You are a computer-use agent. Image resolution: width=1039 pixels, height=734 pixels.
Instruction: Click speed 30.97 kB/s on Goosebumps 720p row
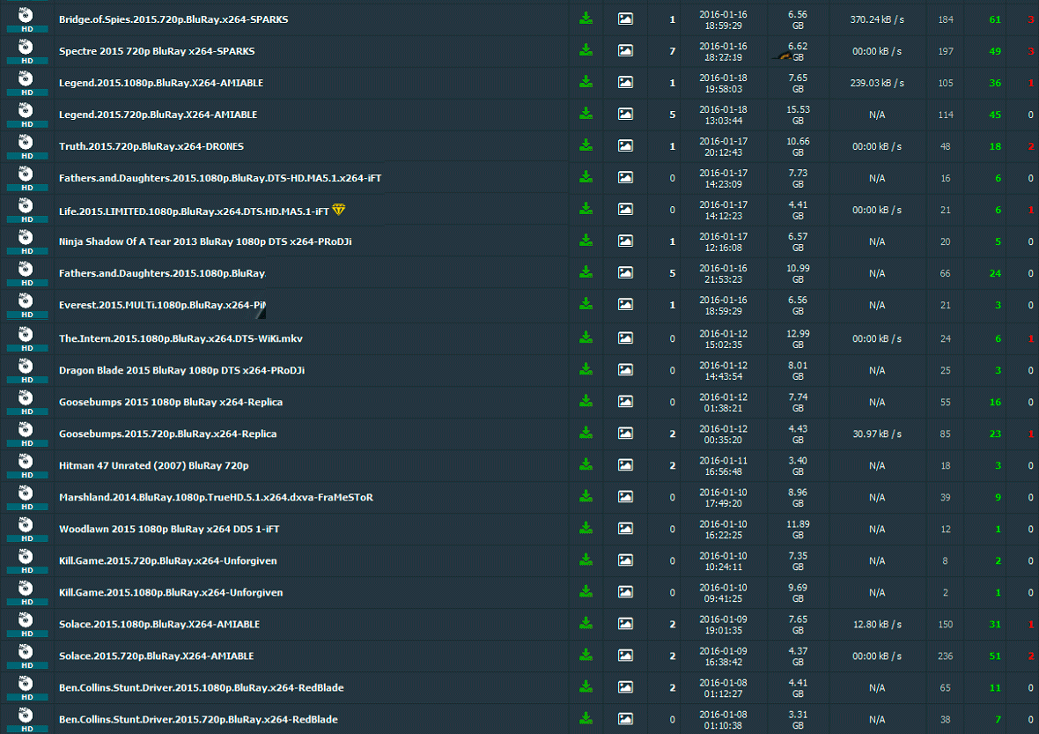pos(877,434)
